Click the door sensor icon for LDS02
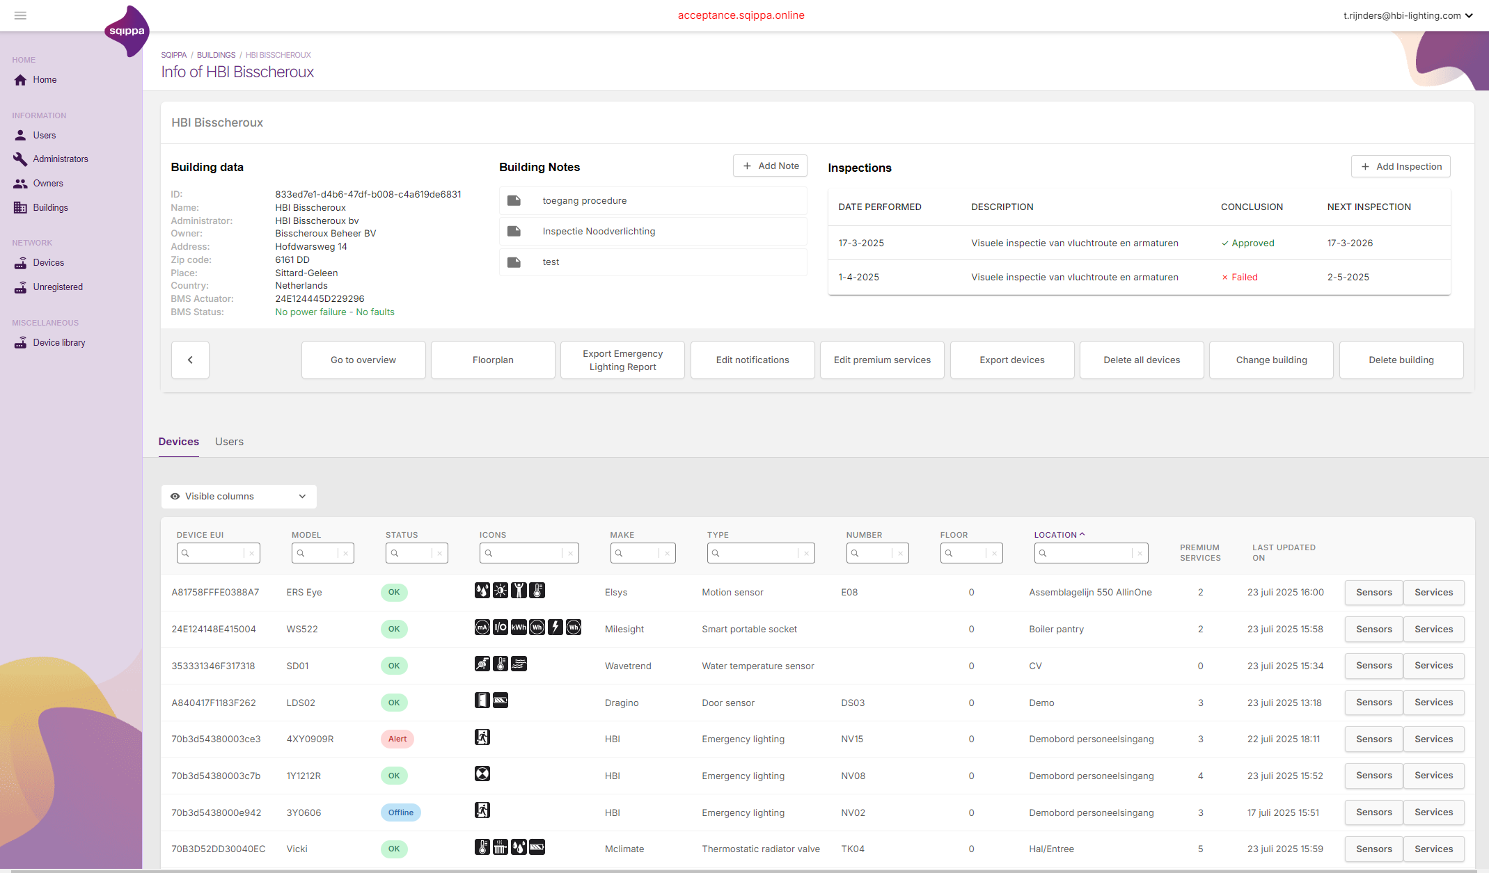The height and width of the screenshot is (873, 1489). (x=482, y=700)
